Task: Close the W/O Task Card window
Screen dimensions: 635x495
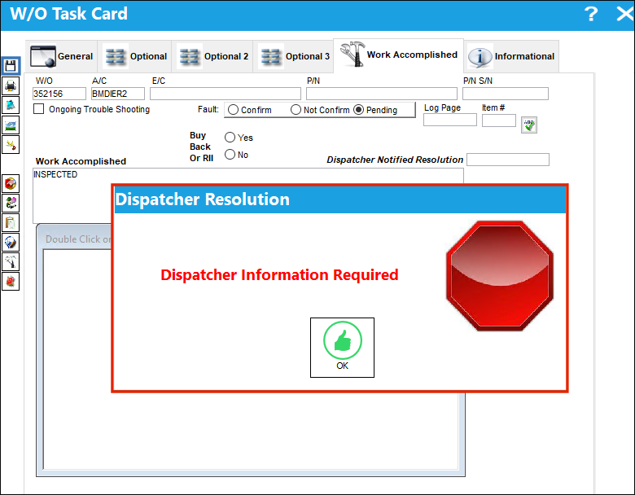Action: [x=624, y=14]
